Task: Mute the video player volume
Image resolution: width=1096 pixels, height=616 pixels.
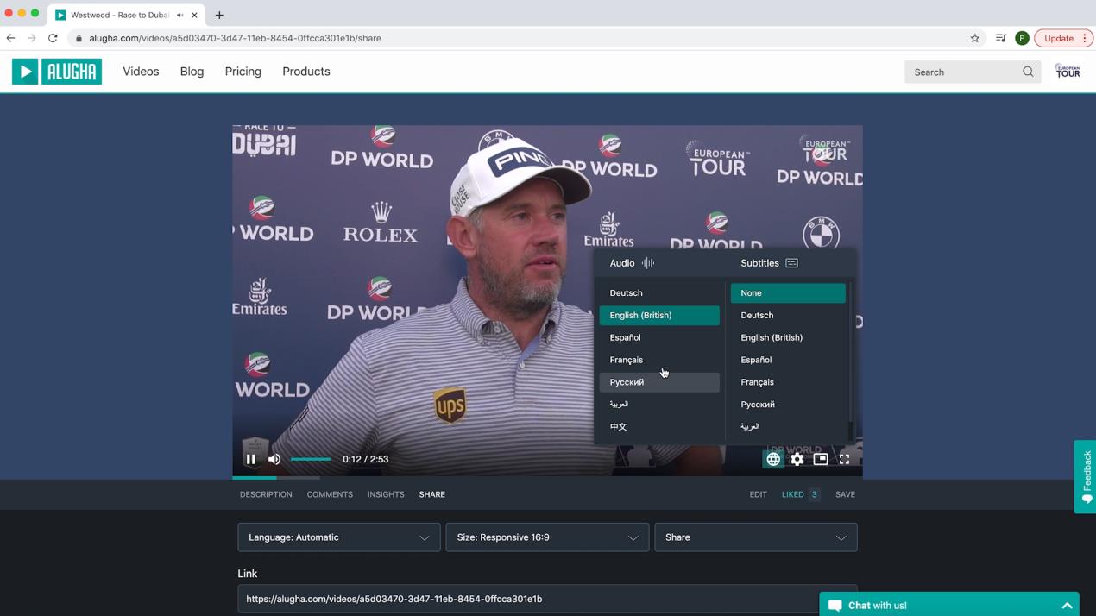Action: coord(274,459)
